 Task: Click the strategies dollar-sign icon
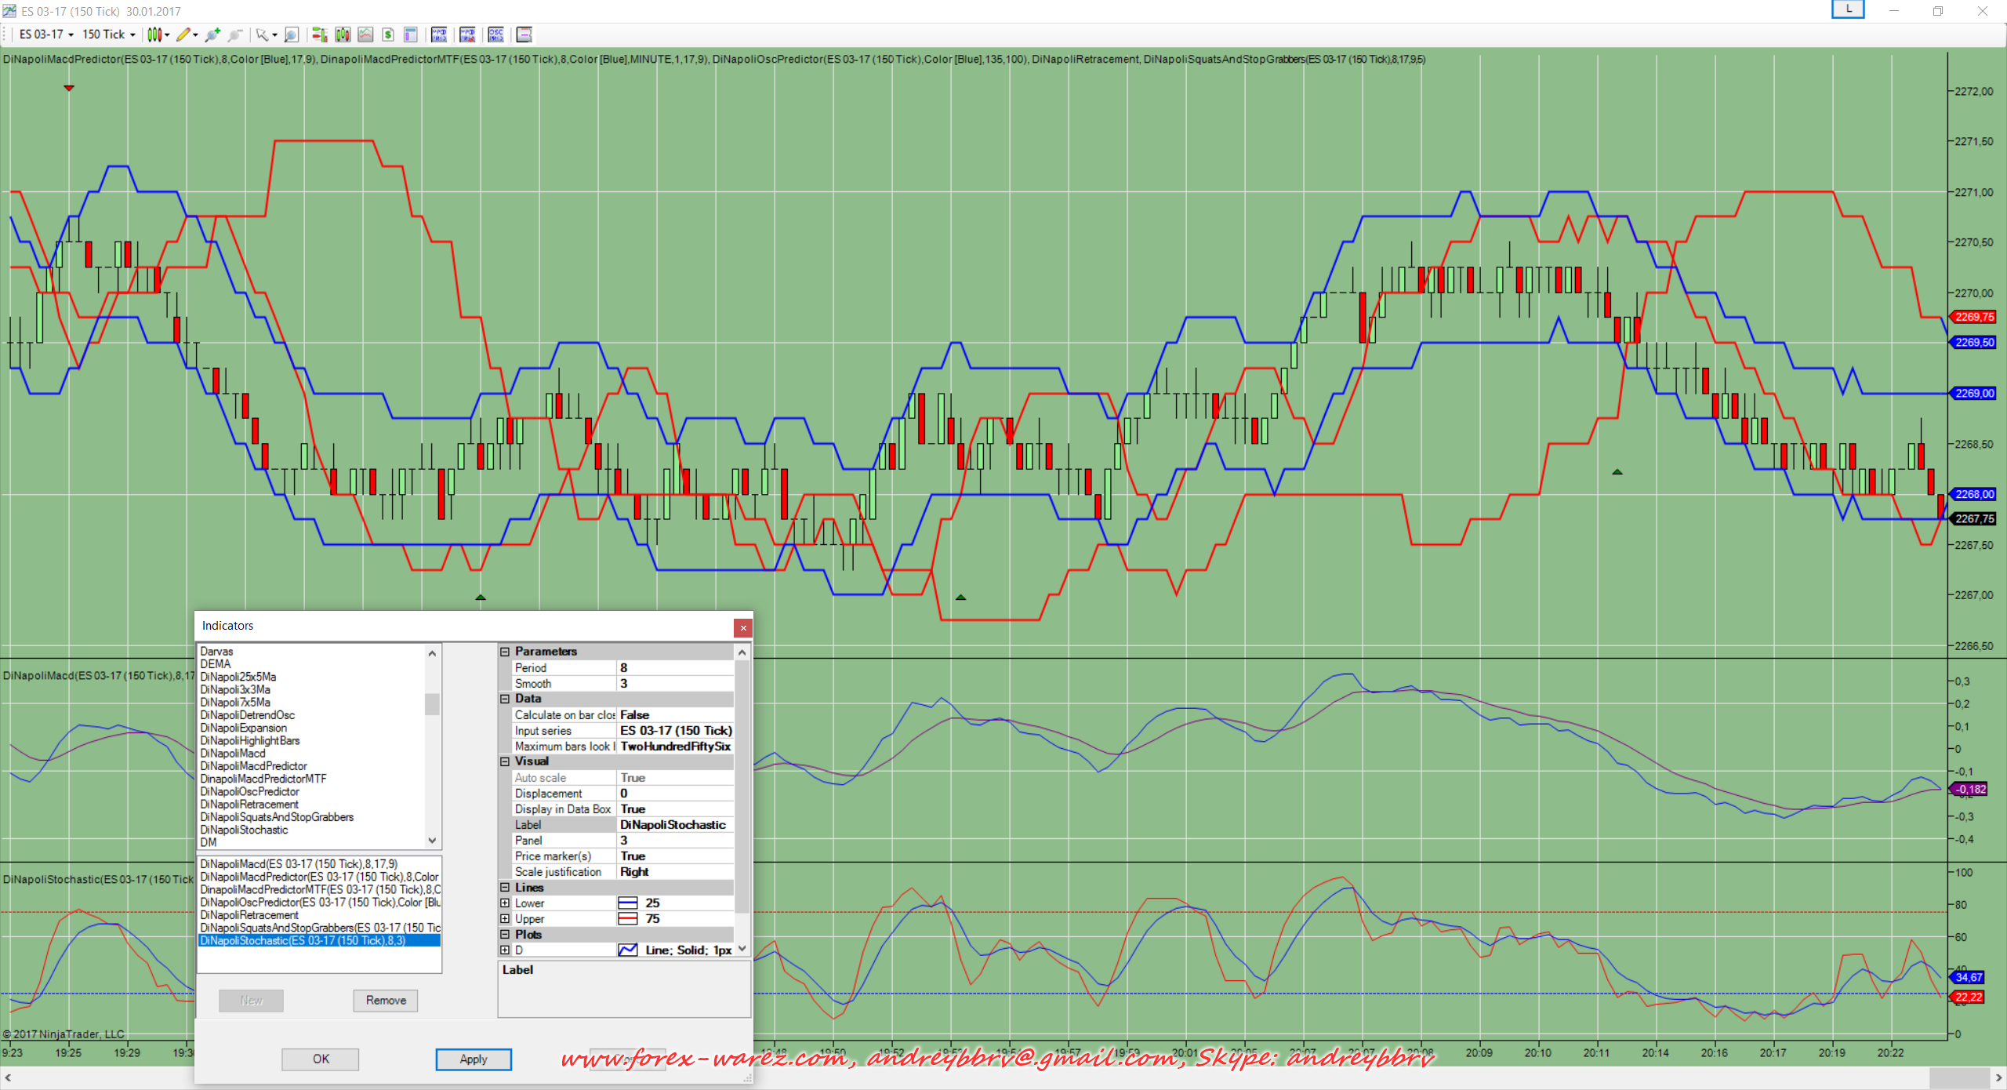(388, 35)
